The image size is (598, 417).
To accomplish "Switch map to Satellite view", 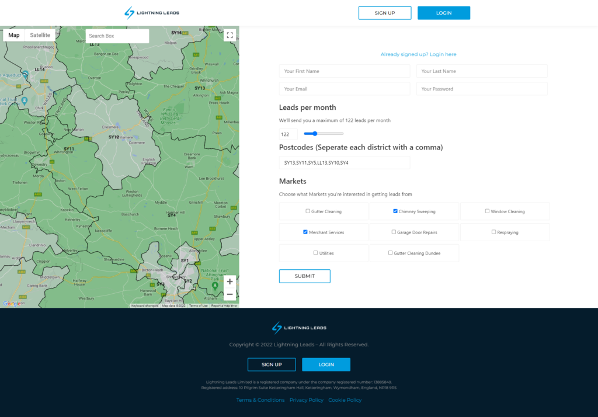I will click(40, 35).
